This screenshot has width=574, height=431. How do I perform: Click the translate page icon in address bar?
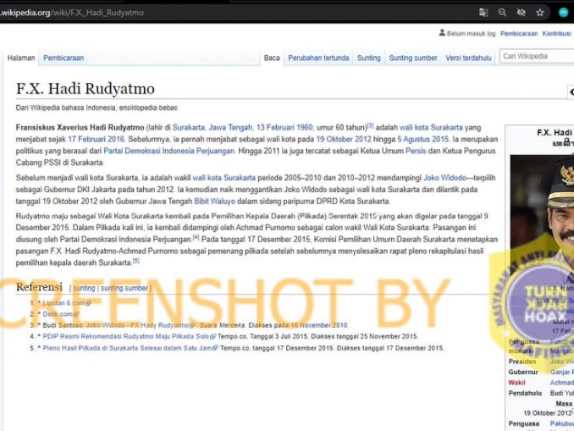[x=483, y=13]
